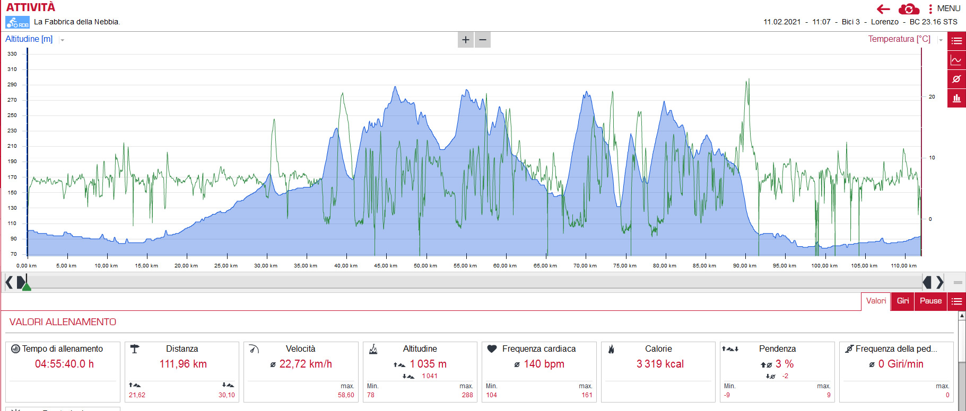Select the left range handle
The image size is (966, 411).
(x=21, y=282)
